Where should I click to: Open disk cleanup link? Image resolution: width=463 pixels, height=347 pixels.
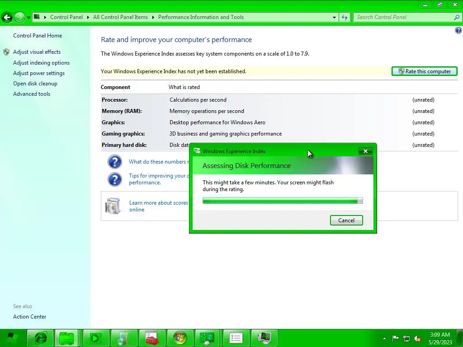point(35,84)
